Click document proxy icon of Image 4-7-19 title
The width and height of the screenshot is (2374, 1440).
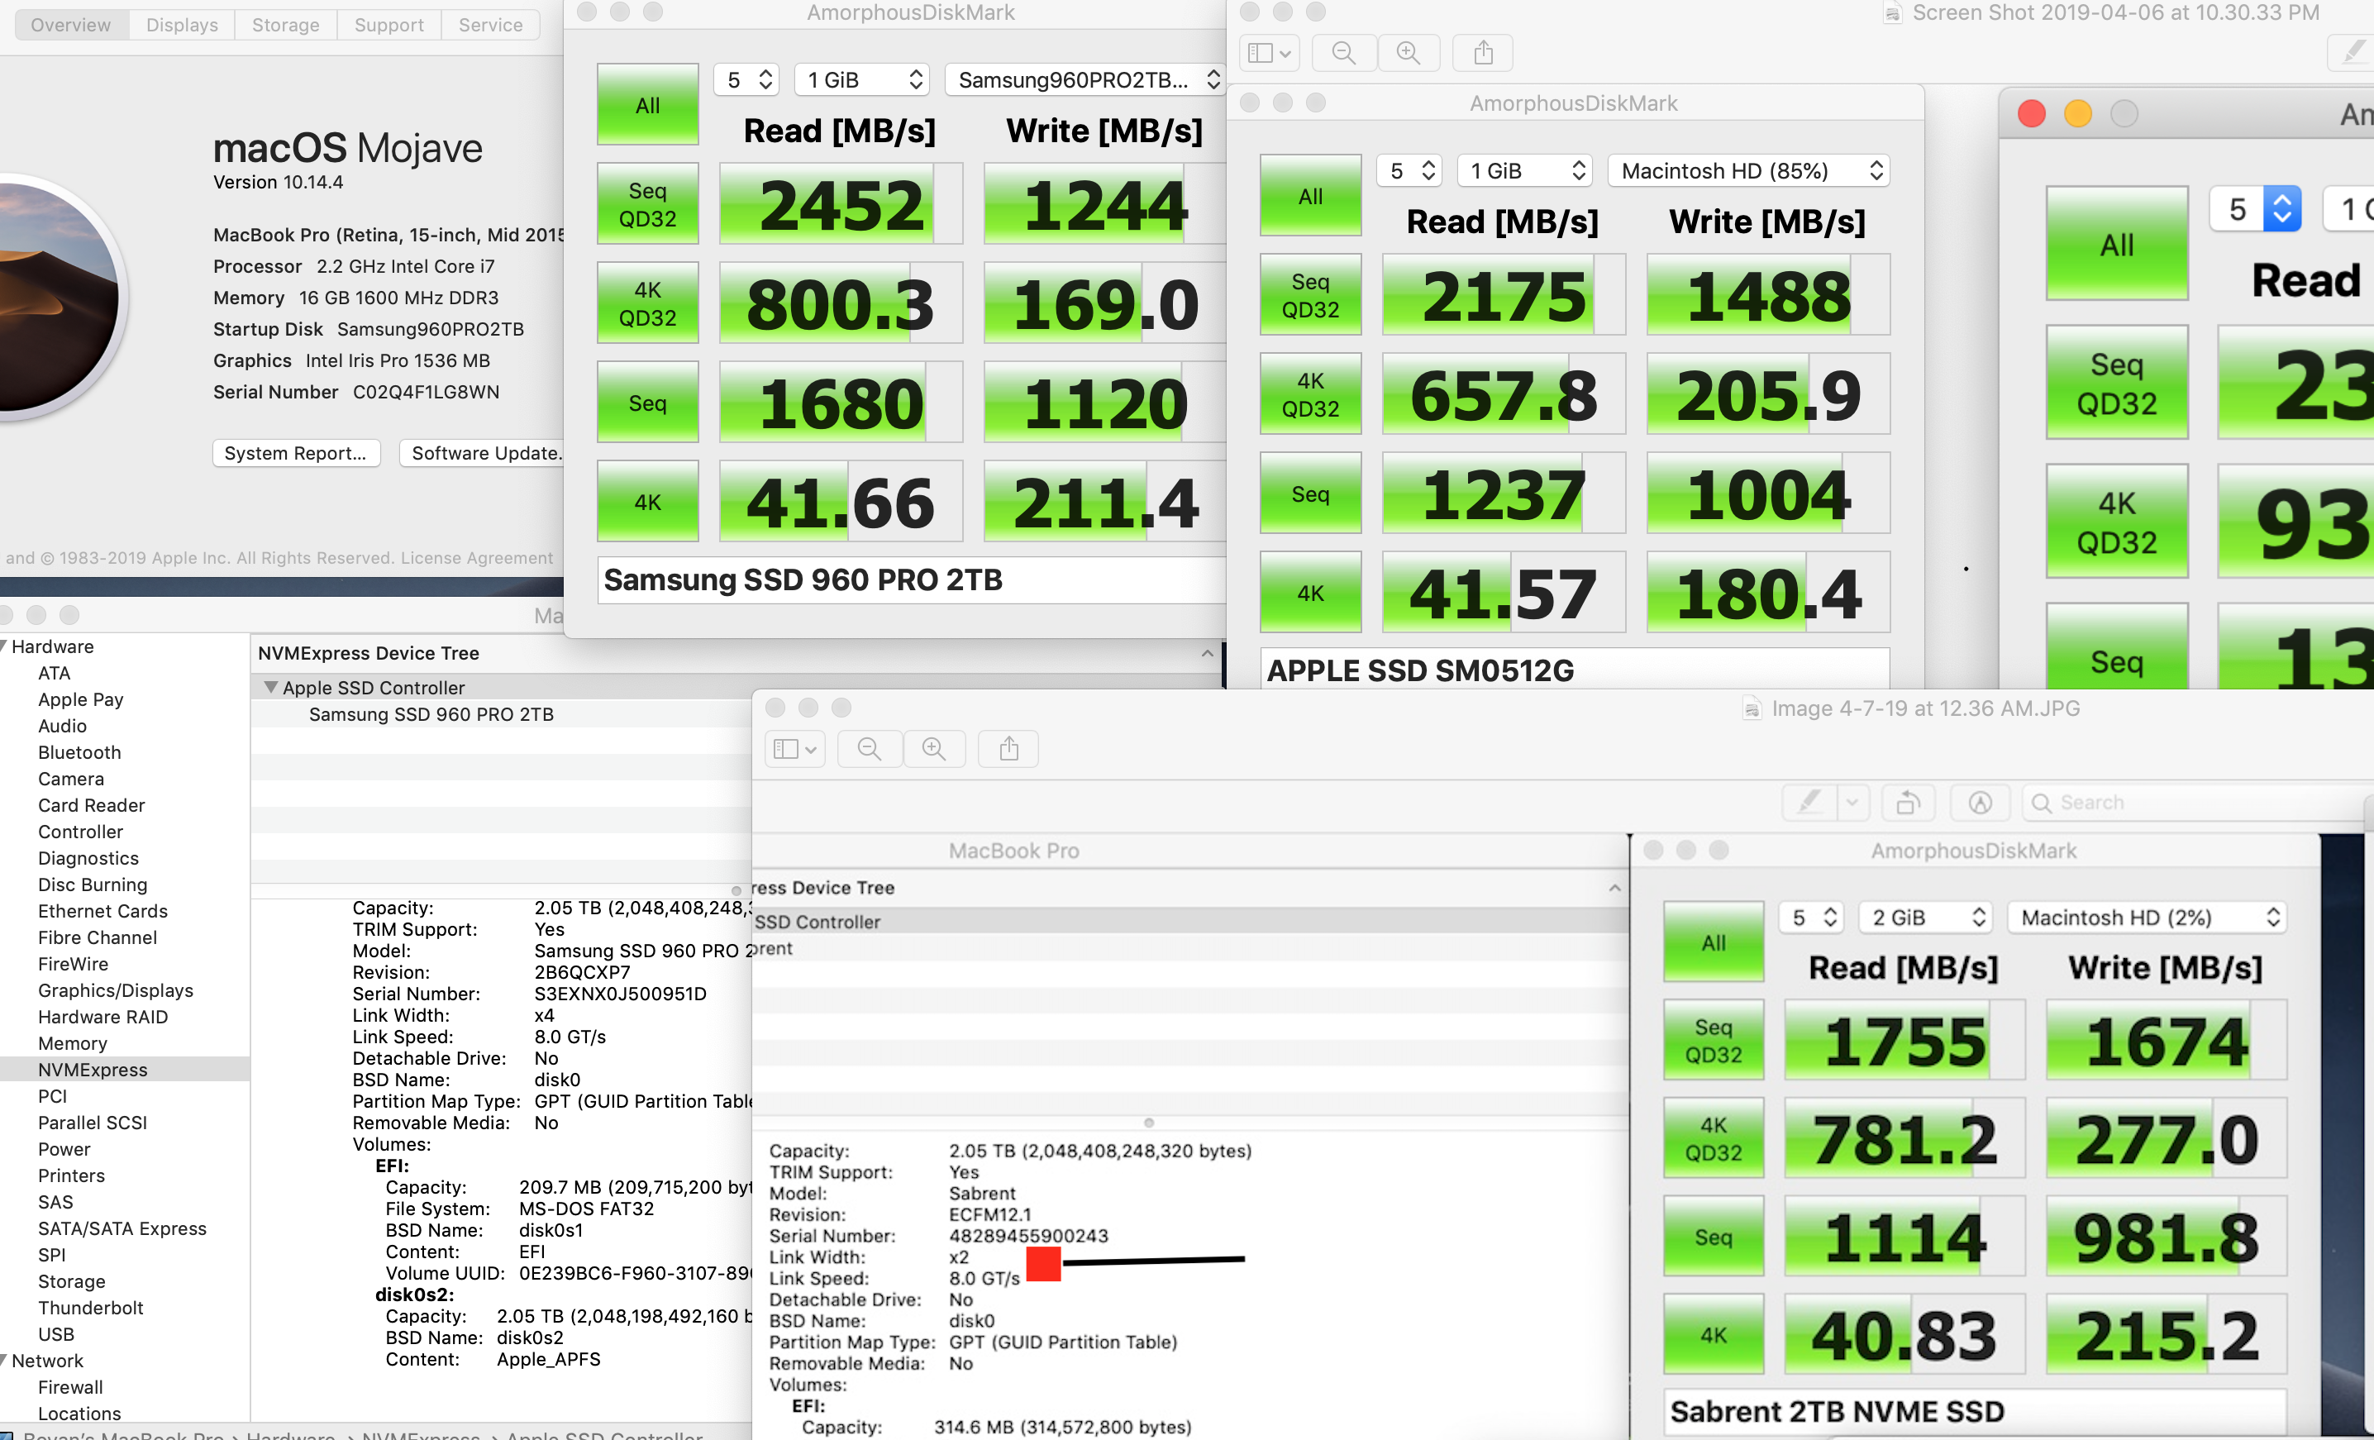click(1751, 709)
